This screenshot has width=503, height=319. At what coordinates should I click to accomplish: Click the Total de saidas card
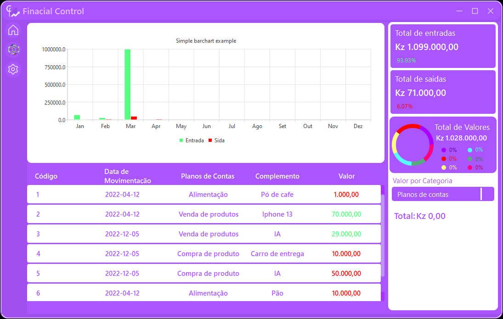(x=442, y=92)
